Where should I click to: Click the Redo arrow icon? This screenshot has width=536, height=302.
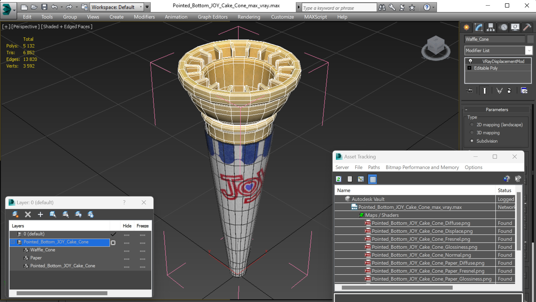click(x=69, y=7)
